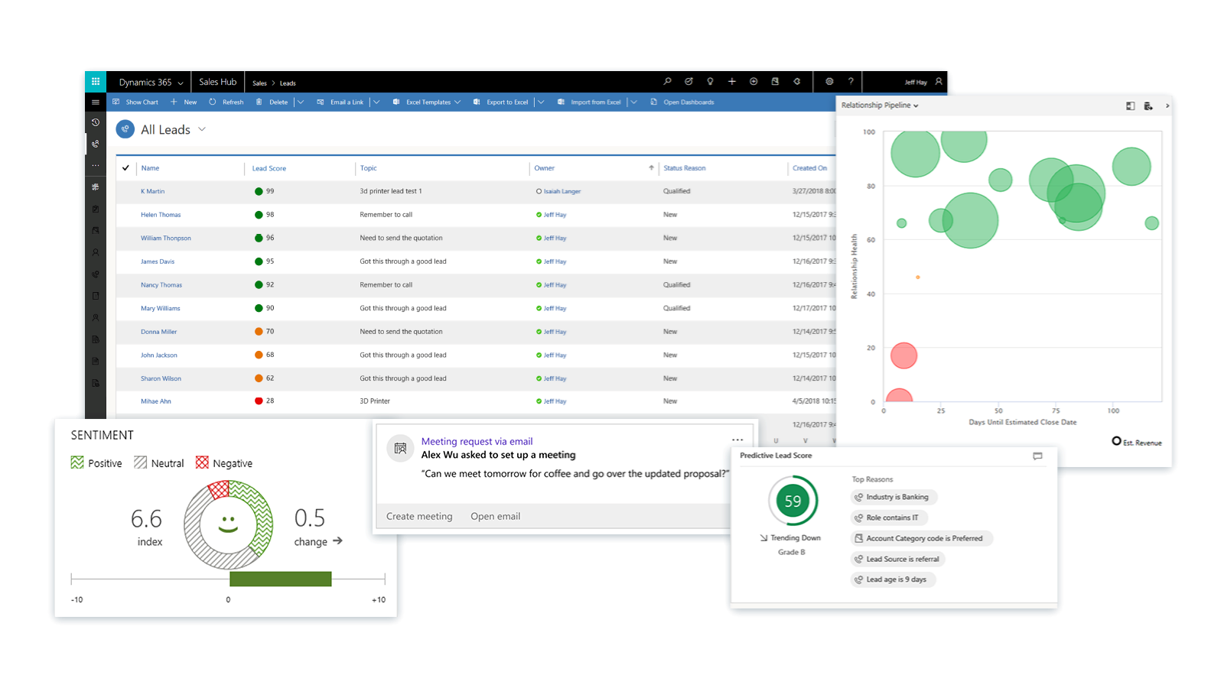Click Lead Source is referral reason chip
Screen dimensions: 1224x688
(x=897, y=559)
